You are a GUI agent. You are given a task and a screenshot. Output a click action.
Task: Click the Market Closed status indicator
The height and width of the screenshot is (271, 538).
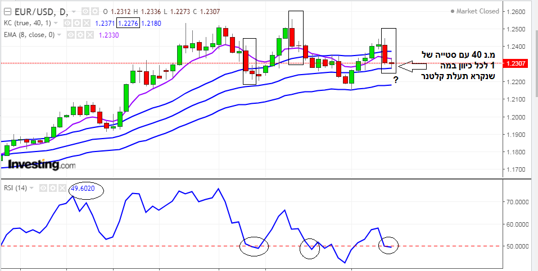(x=475, y=11)
